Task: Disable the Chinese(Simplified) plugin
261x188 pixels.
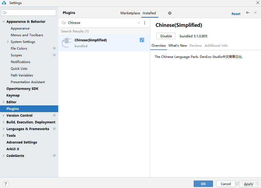Action: pos(166,36)
